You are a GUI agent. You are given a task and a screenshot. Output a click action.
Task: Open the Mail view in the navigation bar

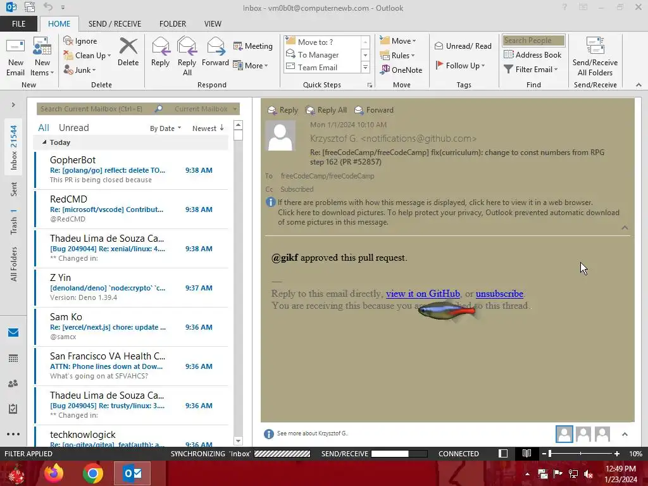tap(13, 333)
